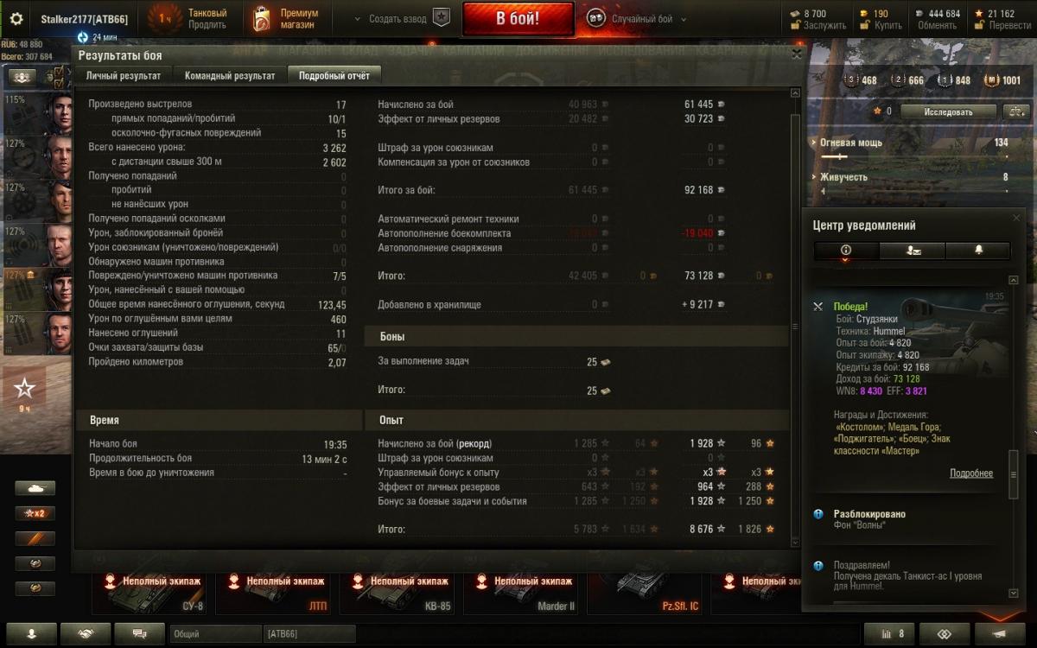Viewport: 1037px width, 648px height.
Task: Switch to the Личный результат tab
Action: tap(123, 76)
